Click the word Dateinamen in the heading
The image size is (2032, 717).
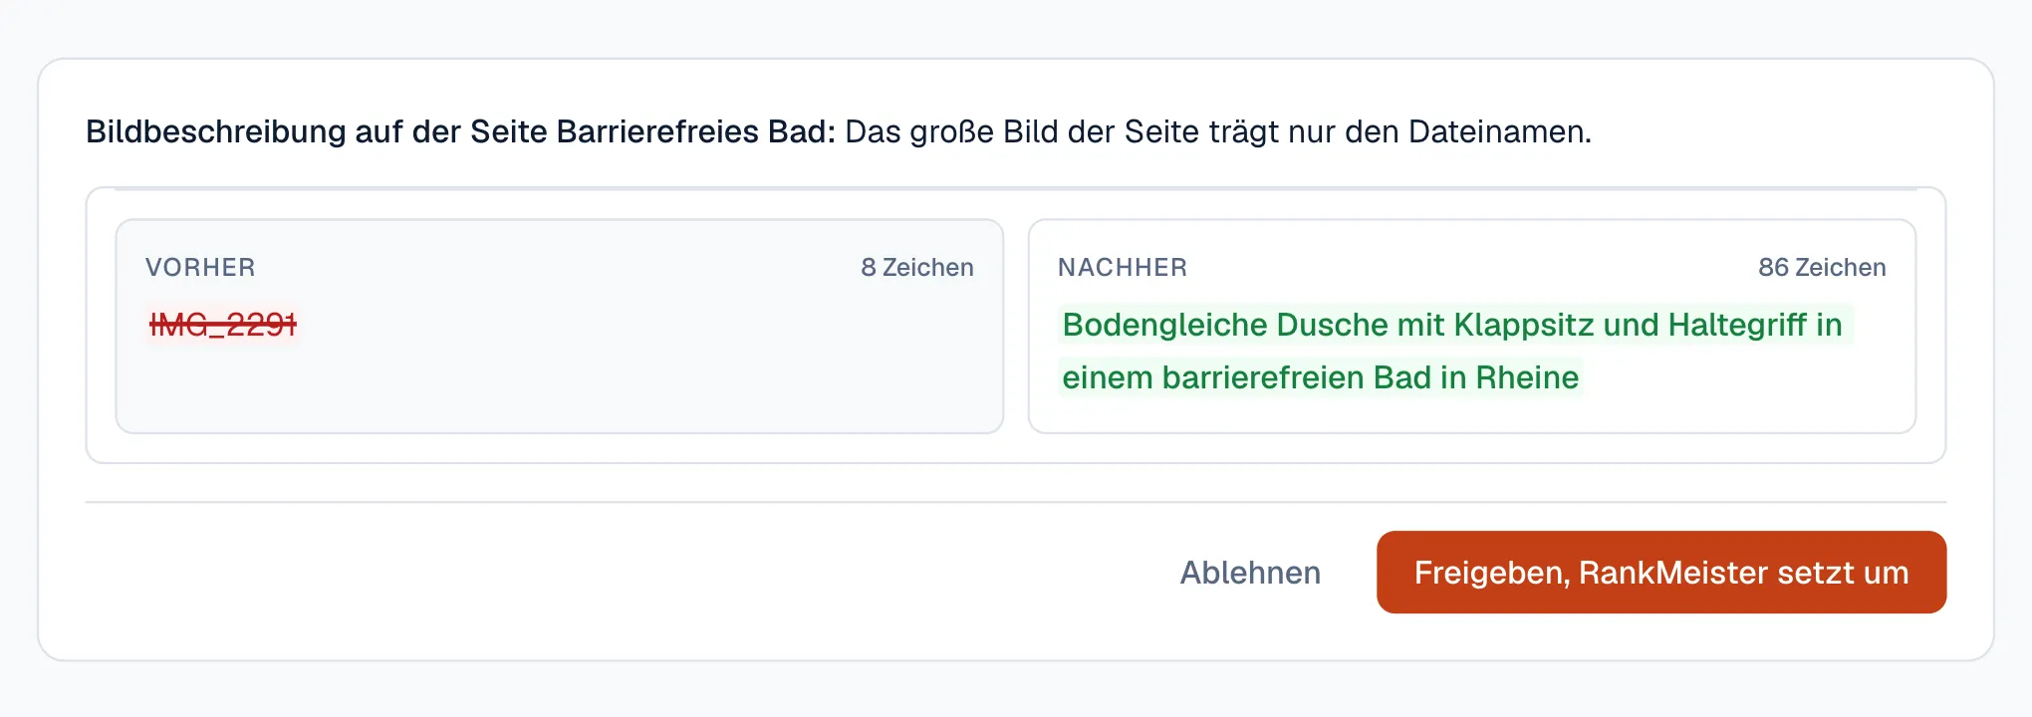click(x=1499, y=131)
